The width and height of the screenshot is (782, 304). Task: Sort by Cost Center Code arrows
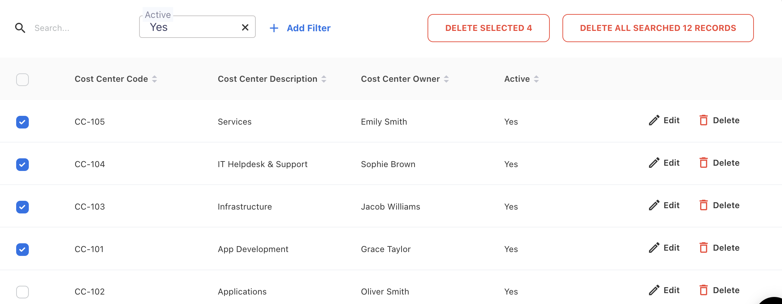tap(155, 79)
